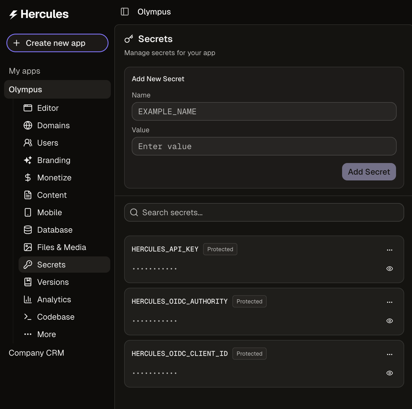Click the Content sidebar label
Image resolution: width=412 pixels, height=409 pixels.
pyautogui.click(x=52, y=195)
